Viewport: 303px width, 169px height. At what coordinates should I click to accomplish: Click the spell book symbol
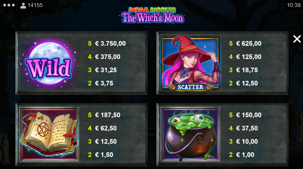(x=50, y=134)
